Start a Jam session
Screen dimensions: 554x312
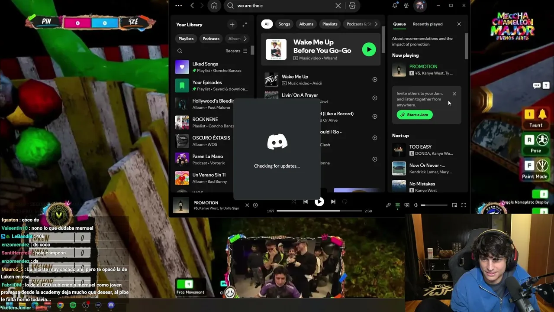coord(415,115)
